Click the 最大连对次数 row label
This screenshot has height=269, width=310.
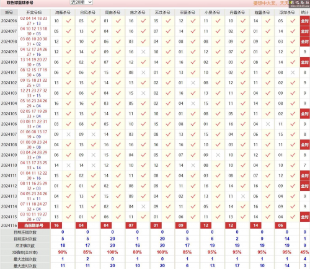(x=25, y=266)
